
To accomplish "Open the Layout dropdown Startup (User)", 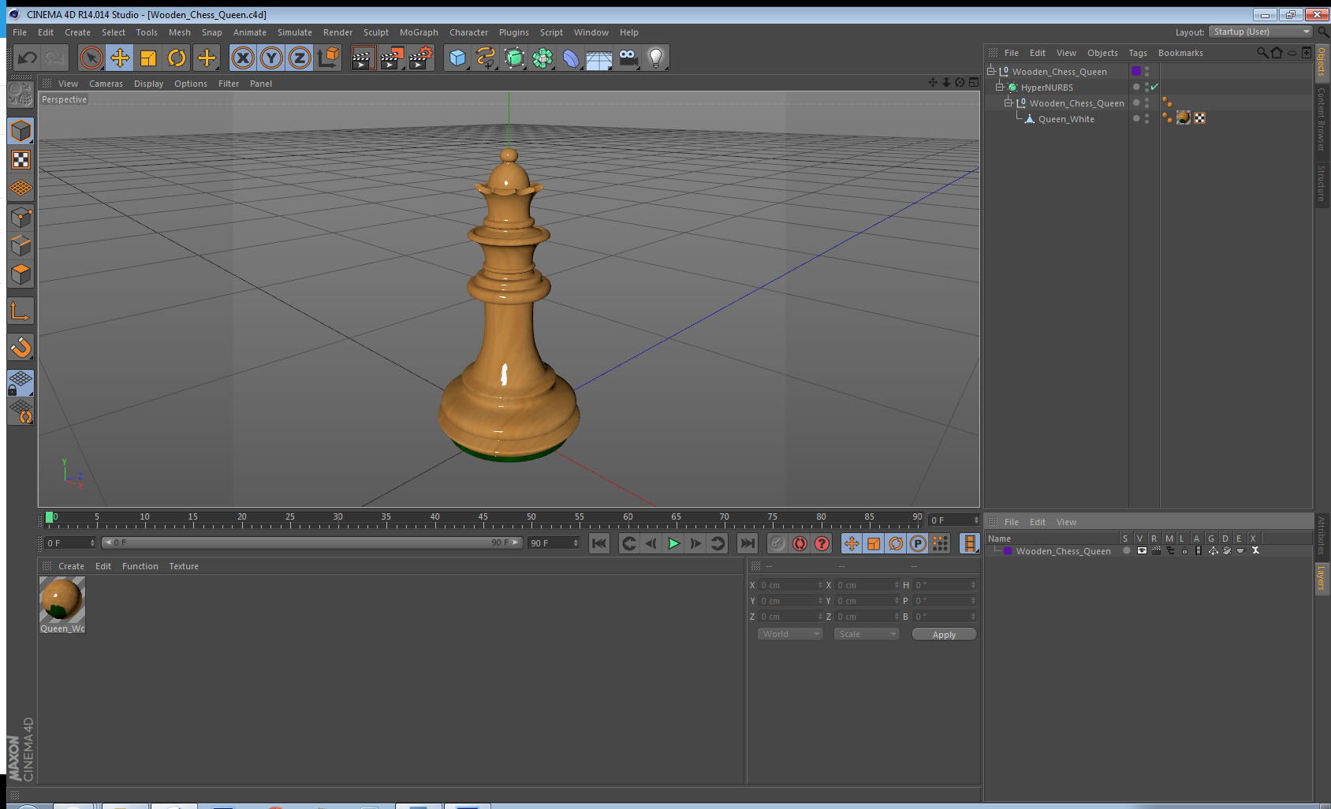I will coord(1260,32).
